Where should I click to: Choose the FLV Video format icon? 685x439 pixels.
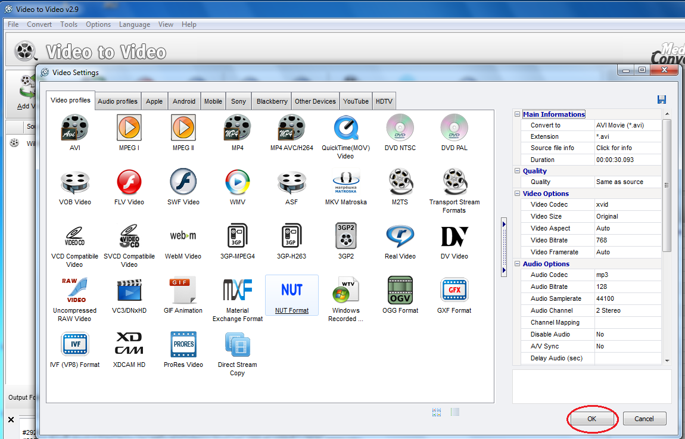pyautogui.click(x=129, y=182)
